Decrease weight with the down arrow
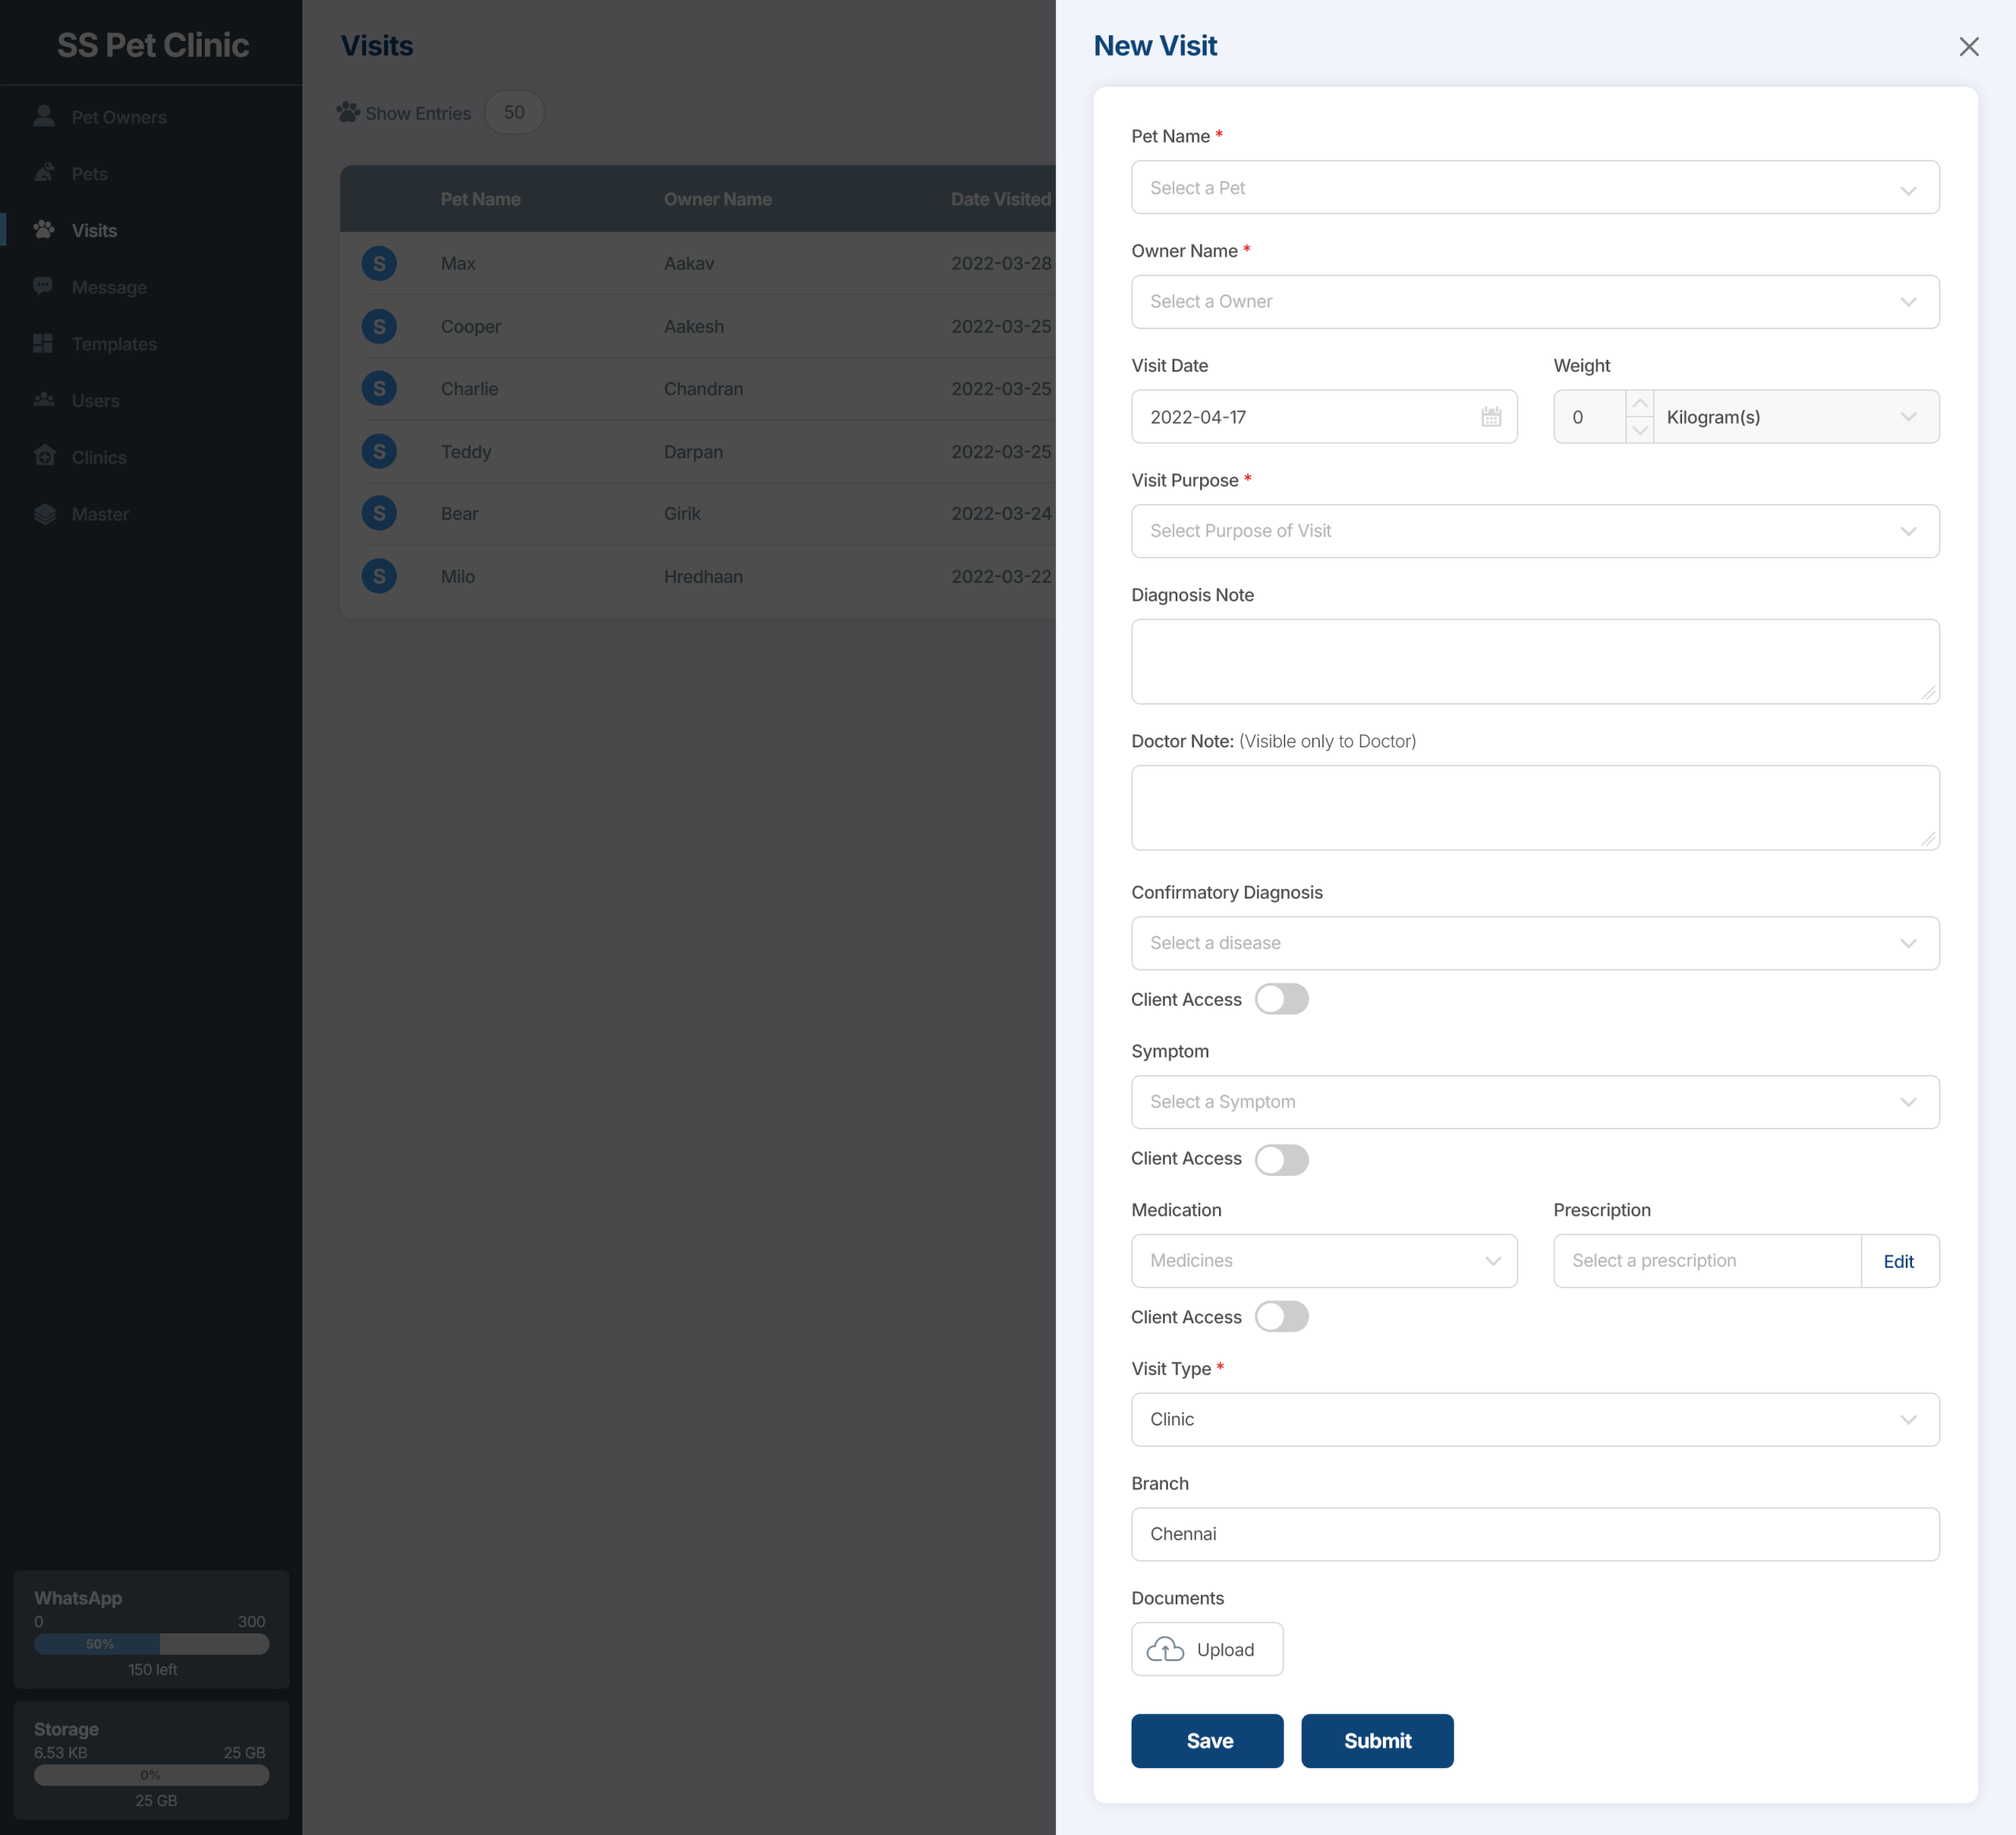Screen dimensions: 2016x1835 (x=1639, y=430)
